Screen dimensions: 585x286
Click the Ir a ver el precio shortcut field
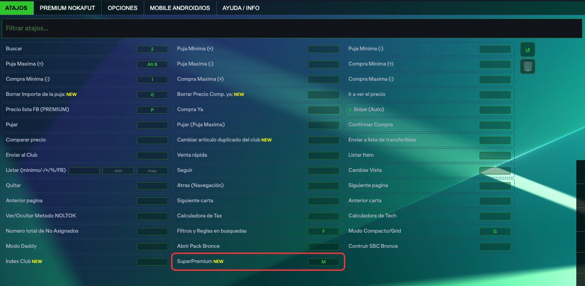point(495,95)
